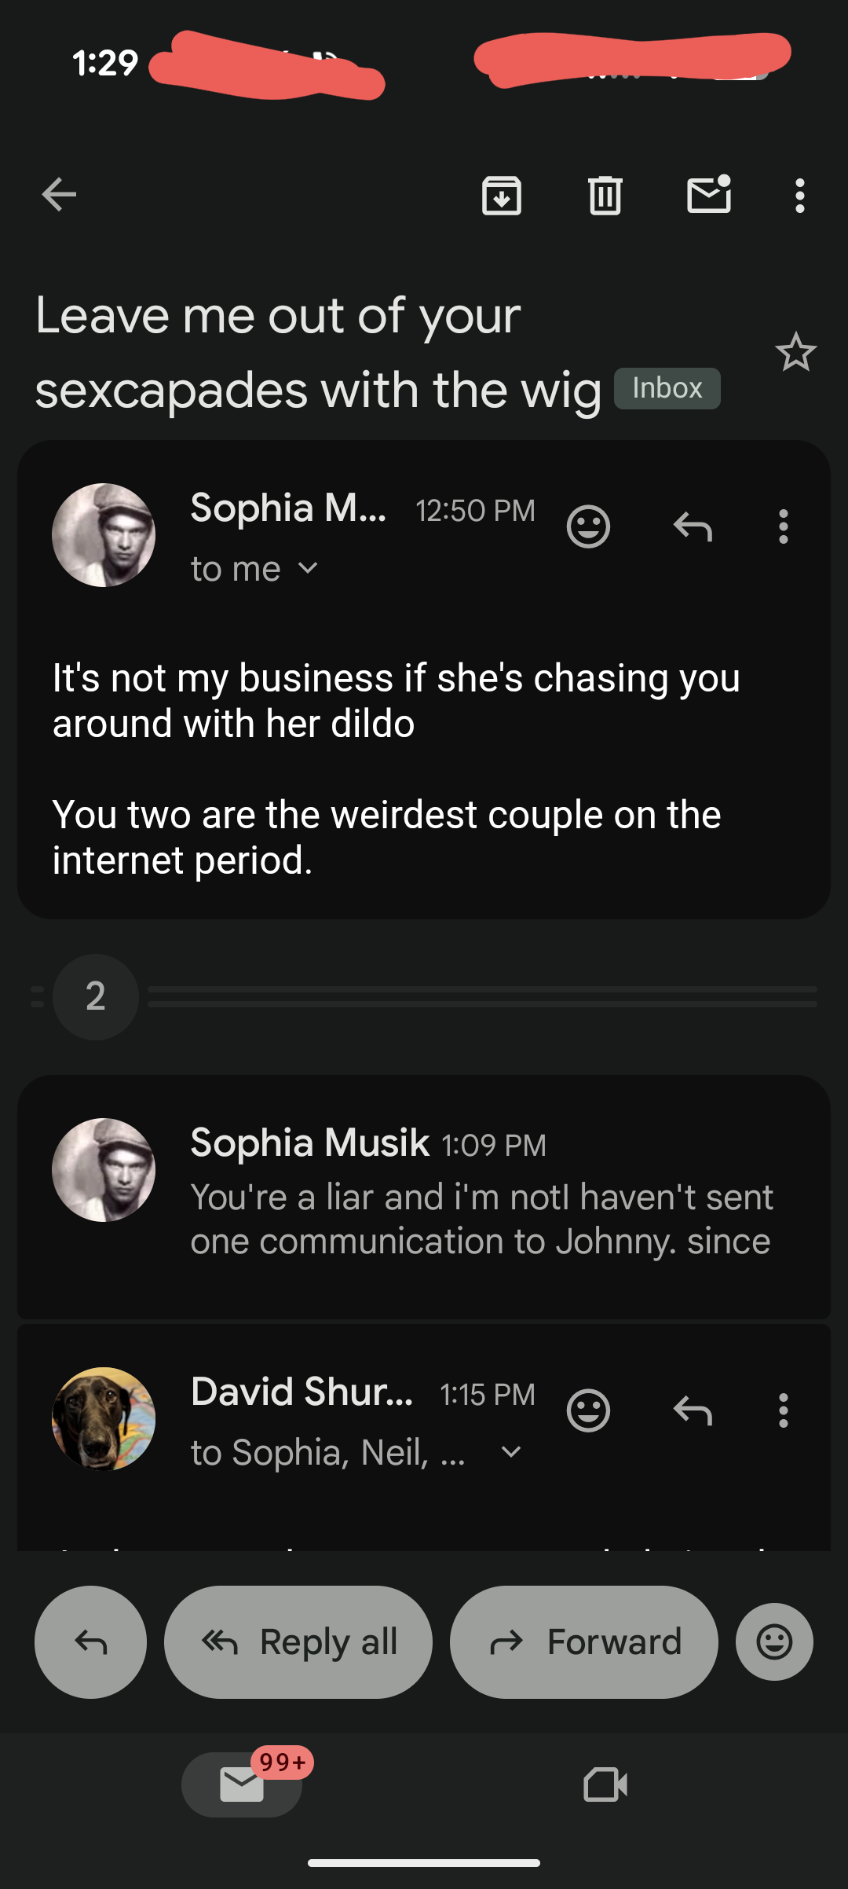Switch to the Mail tab
Image resolution: width=848 pixels, height=1889 pixels.
(242, 1784)
